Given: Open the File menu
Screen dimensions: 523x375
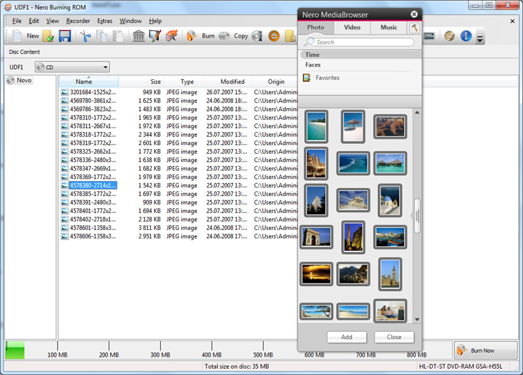Looking at the screenshot, I should click(x=17, y=21).
